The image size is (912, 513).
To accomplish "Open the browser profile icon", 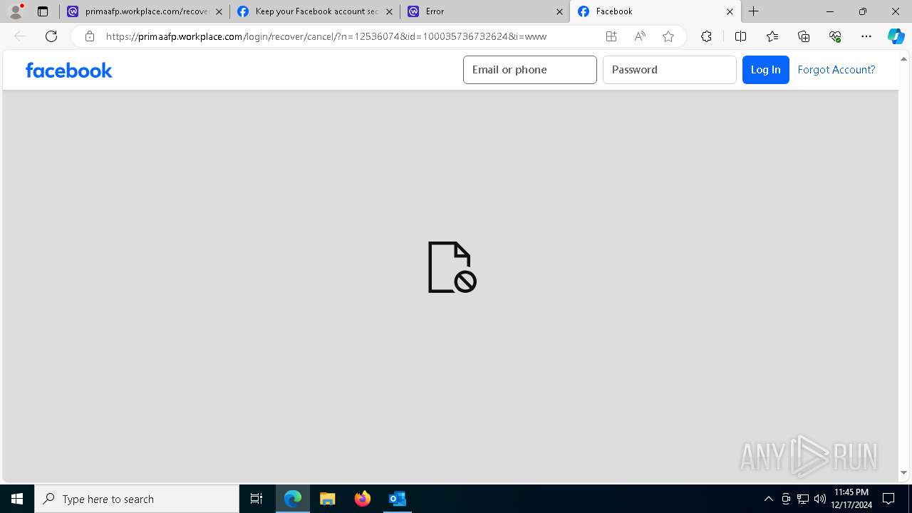I will 16,11.
